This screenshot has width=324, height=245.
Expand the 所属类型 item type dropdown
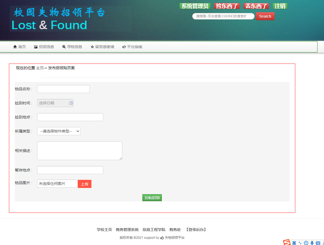[59, 131]
